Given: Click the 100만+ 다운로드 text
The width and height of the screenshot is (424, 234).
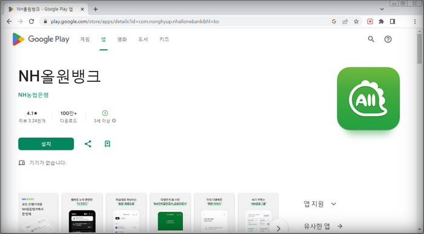Looking at the screenshot, I should (68, 116).
